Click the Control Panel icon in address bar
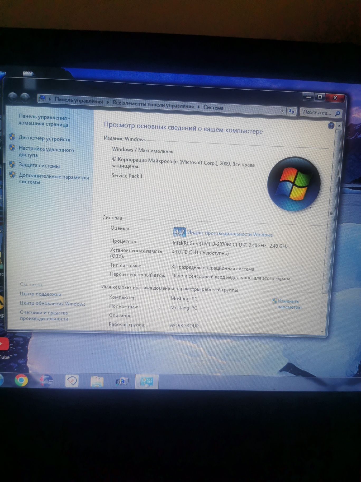Screen dimensions: 361x482 point(42,99)
